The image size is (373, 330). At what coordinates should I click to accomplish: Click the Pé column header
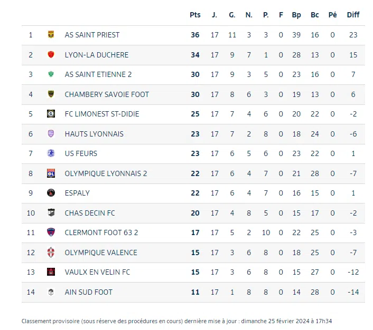click(x=332, y=15)
